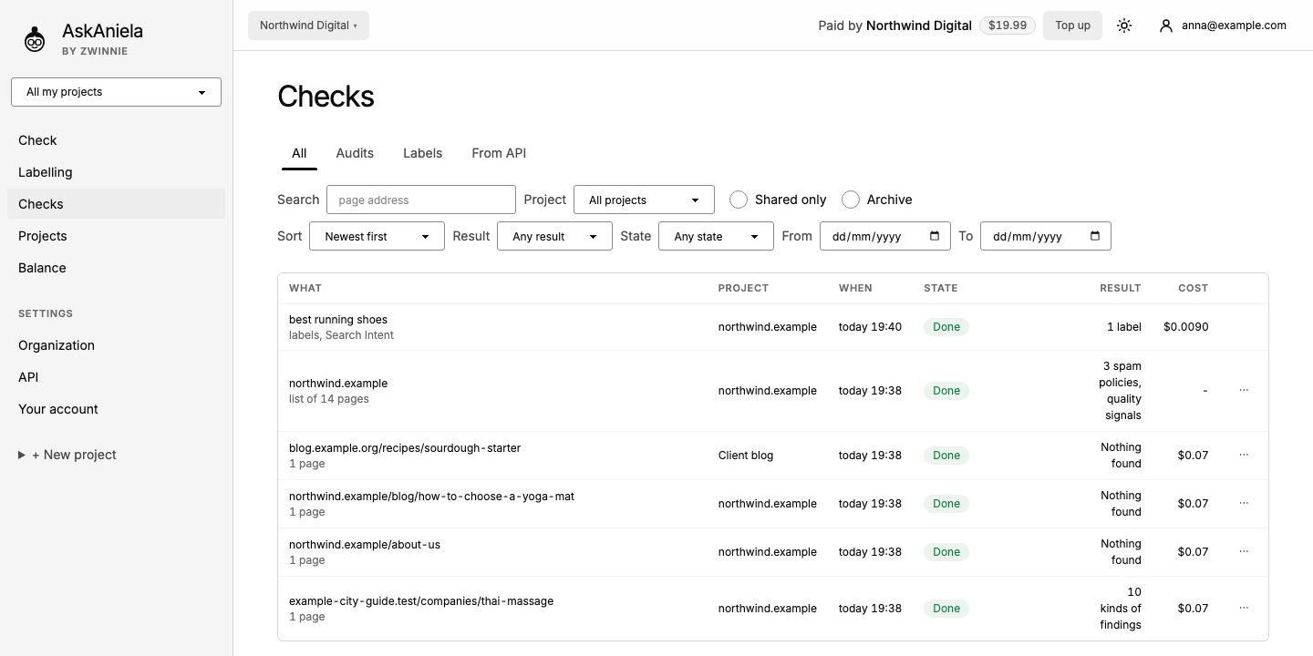Open more options for northwind.example list row
The height and width of the screenshot is (656, 1313).
[x=1244, y=390]
